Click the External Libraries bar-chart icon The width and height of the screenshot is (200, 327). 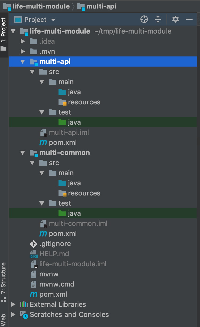pyautogui.click(x=24, y=304)
